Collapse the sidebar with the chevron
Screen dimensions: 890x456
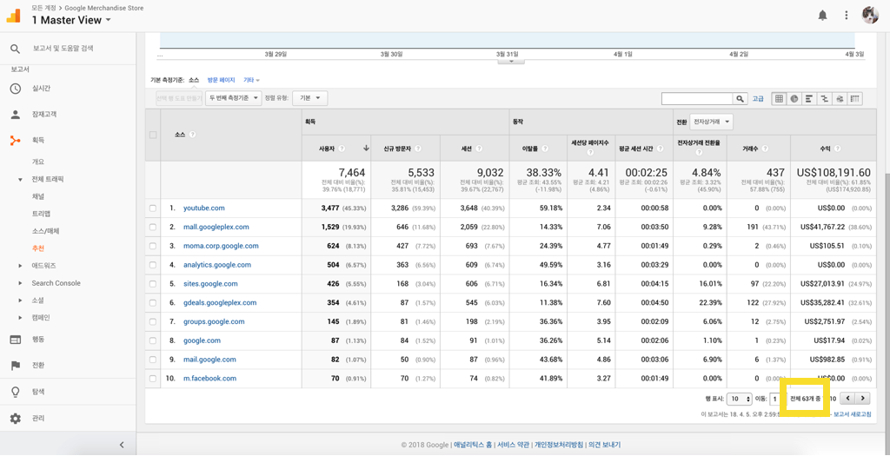[122, 445]
